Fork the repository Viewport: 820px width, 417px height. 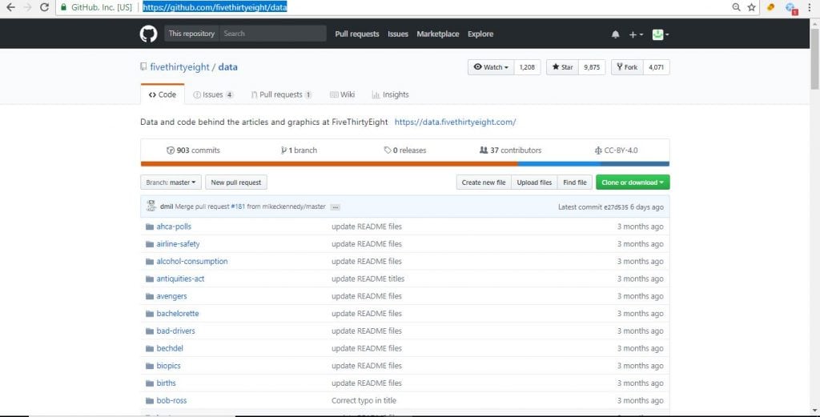point(627,67)
